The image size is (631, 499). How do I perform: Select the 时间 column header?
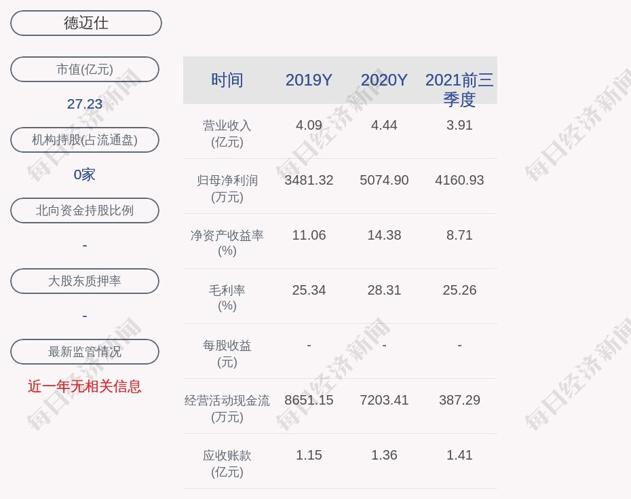[227, 80]
